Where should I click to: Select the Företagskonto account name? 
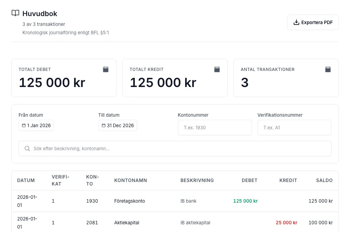[129, 201]
